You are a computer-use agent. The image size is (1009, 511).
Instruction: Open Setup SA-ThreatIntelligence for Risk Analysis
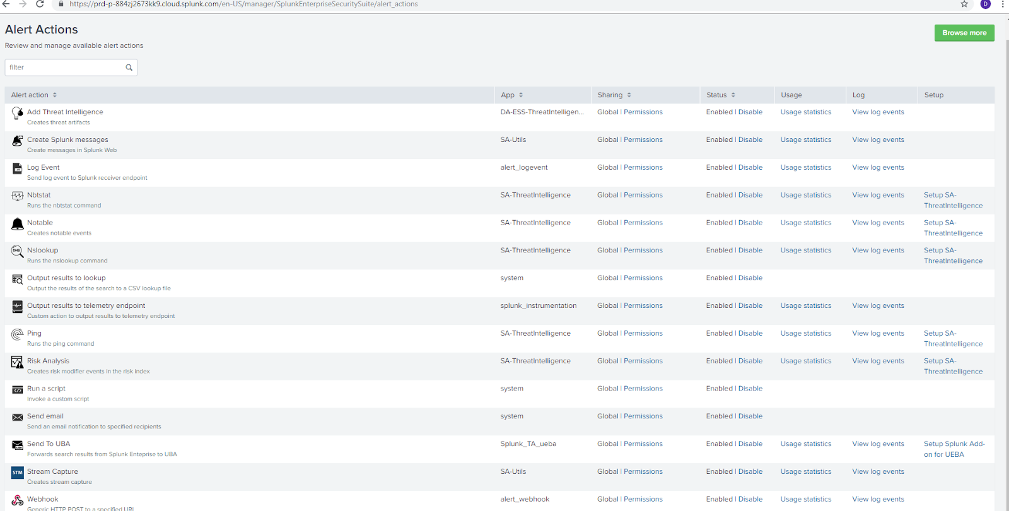click(953, 367)
